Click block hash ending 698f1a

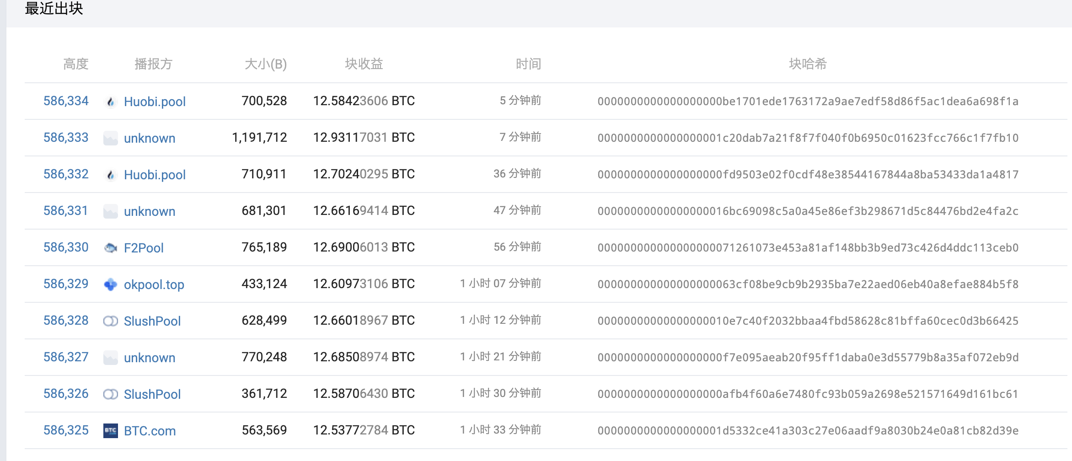point(808,102)
